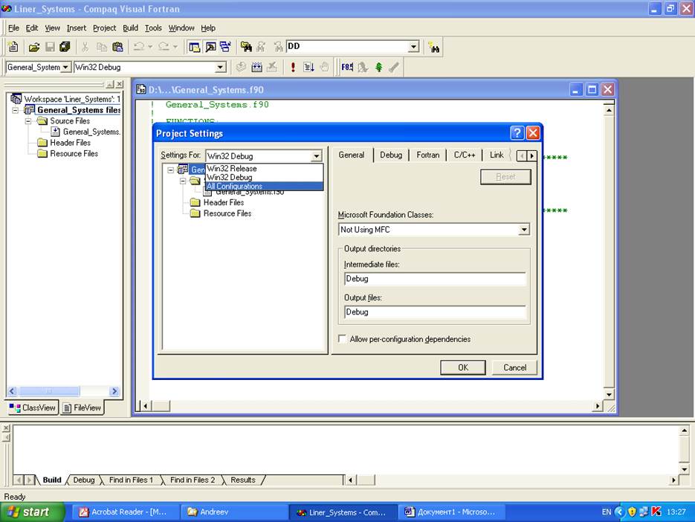Open the Andreev folder from taskbar
The width and height of the screenshot is (695, 522).
point(234,512)
